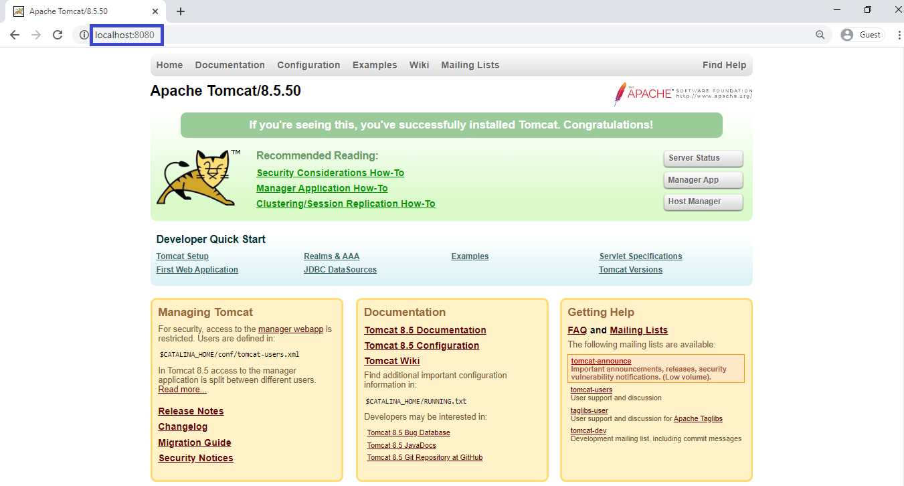904x486 pixels.
Task: Open the Realms & AAA link
Action: point(331,256)
